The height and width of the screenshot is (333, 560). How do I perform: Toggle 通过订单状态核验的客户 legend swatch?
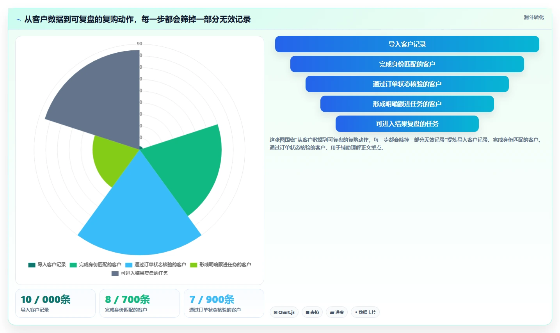[129, 265]
